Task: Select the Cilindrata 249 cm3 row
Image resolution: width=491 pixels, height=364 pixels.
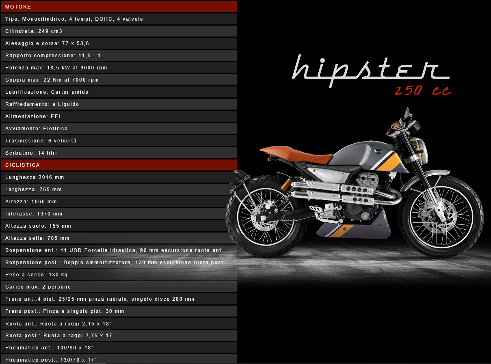Action: tap(119, 31)
